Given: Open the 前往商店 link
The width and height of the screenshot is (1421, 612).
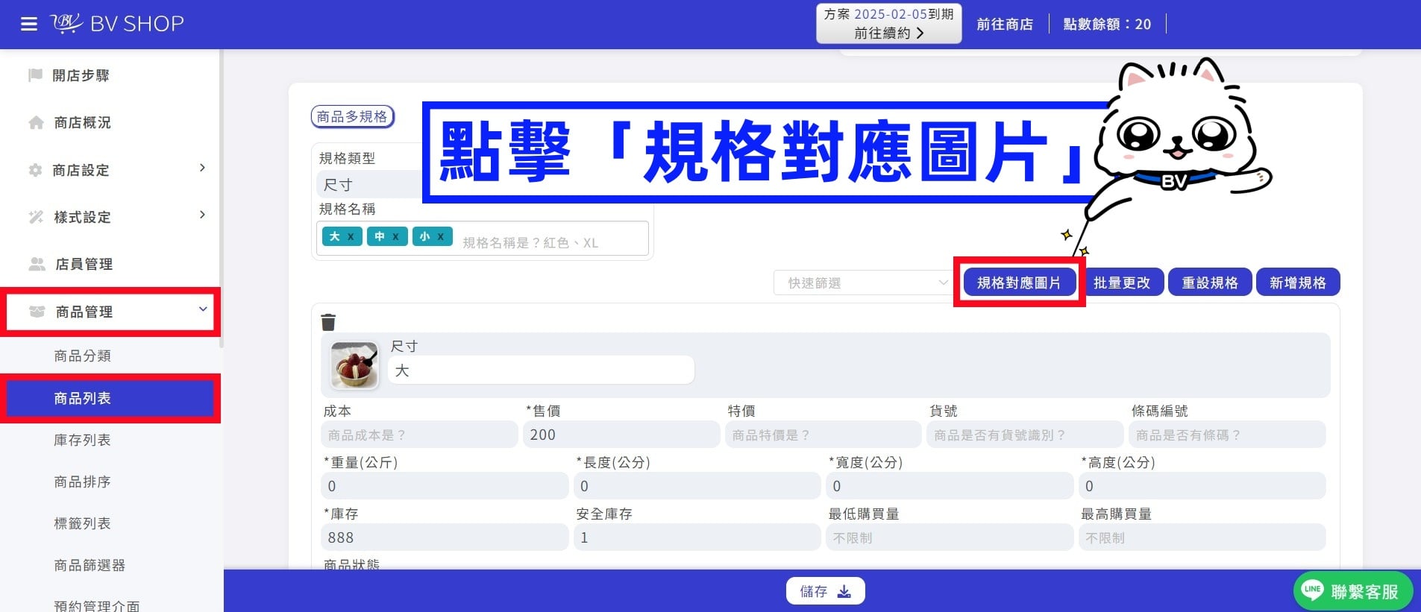Looking at the screenshot, I should [1005, 25].
